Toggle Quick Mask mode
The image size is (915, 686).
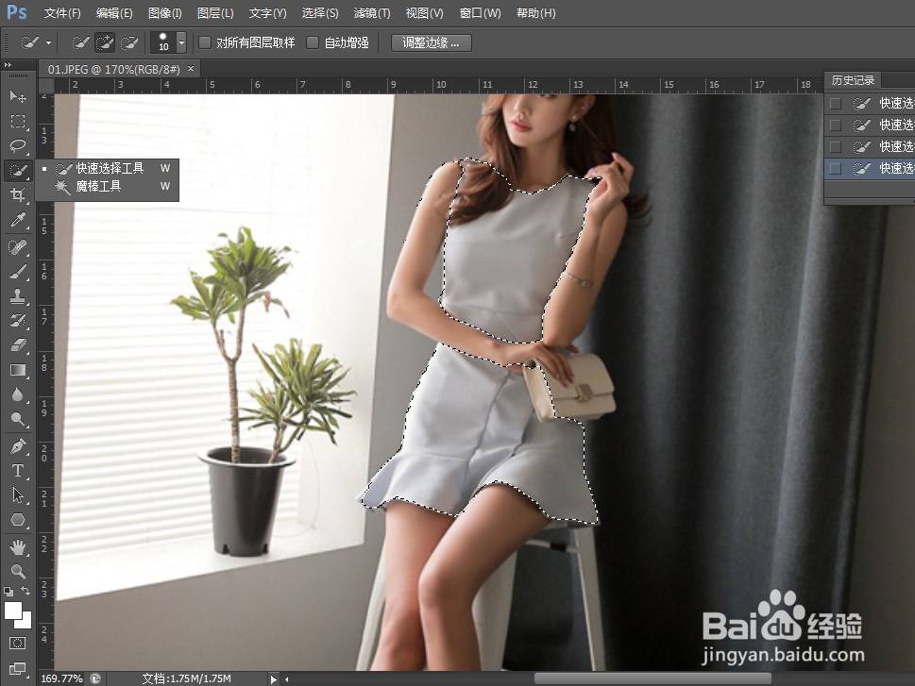[18, 643]
